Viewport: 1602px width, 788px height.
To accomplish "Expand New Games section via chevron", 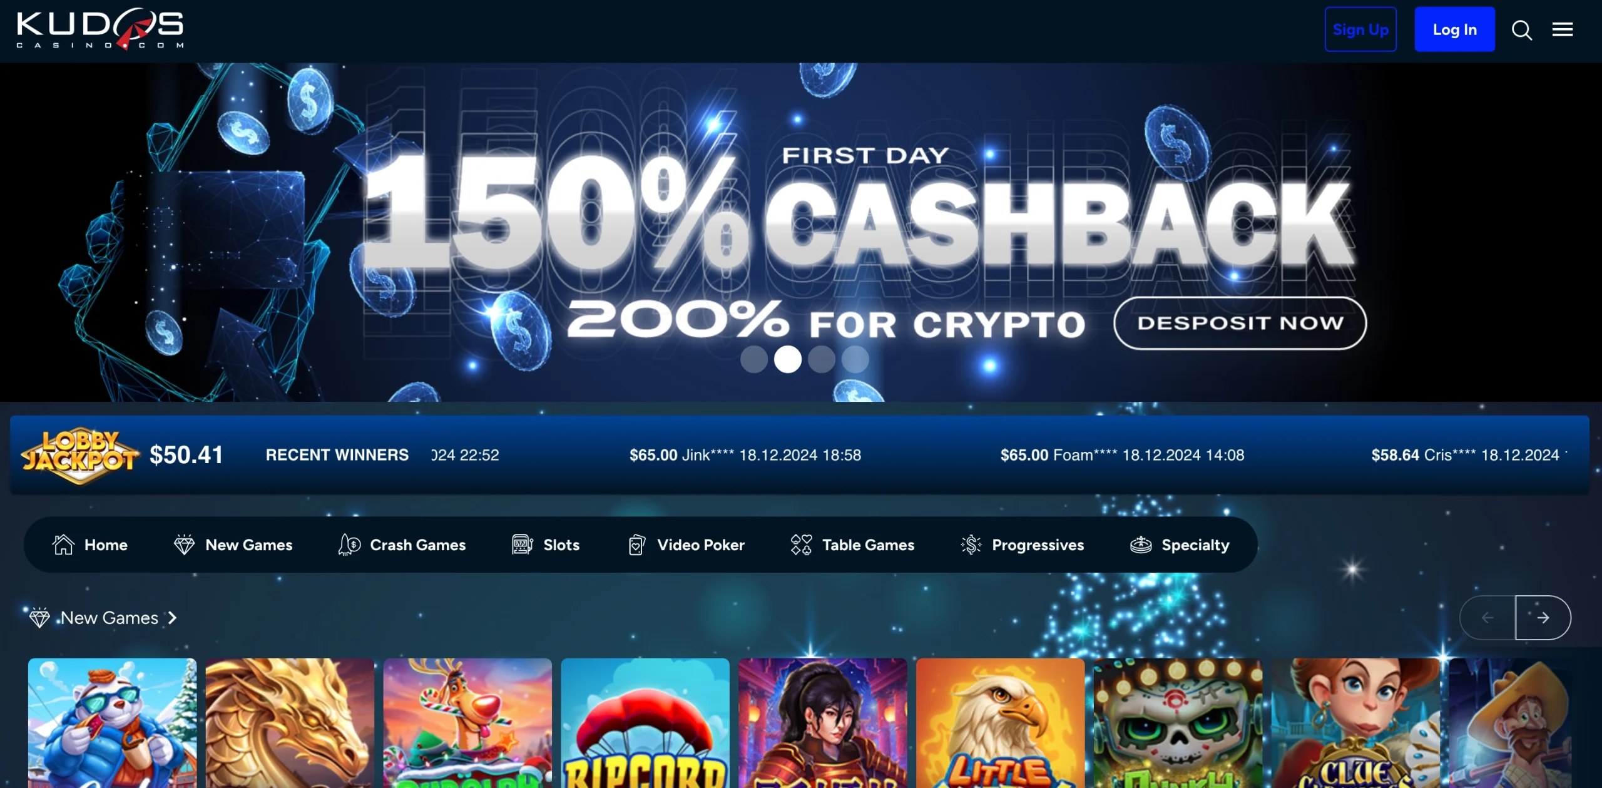I will coord(172,618).
